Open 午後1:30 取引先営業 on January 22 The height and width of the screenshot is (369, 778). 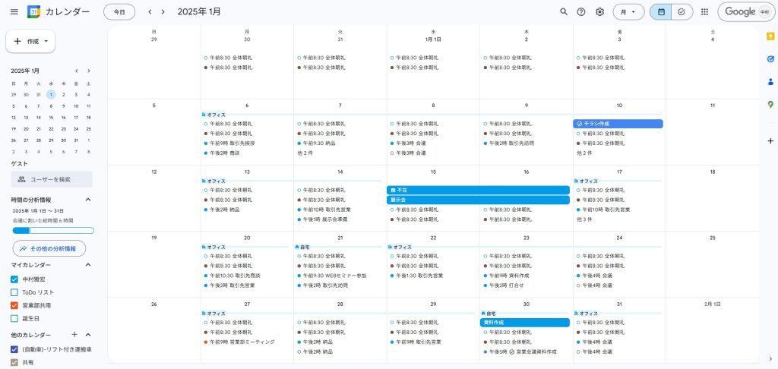click(x=417, y=276)
